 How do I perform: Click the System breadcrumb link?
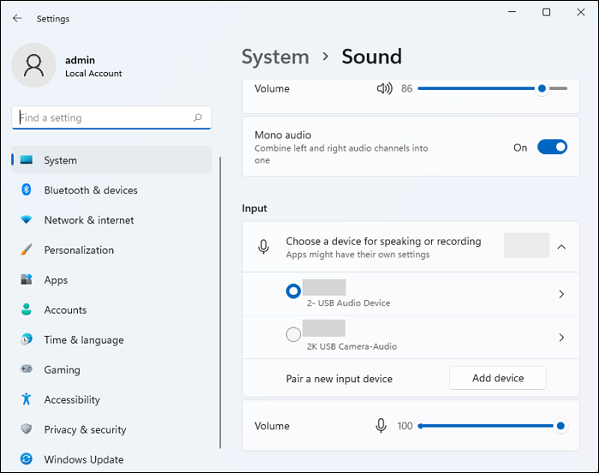click(275, 57)
